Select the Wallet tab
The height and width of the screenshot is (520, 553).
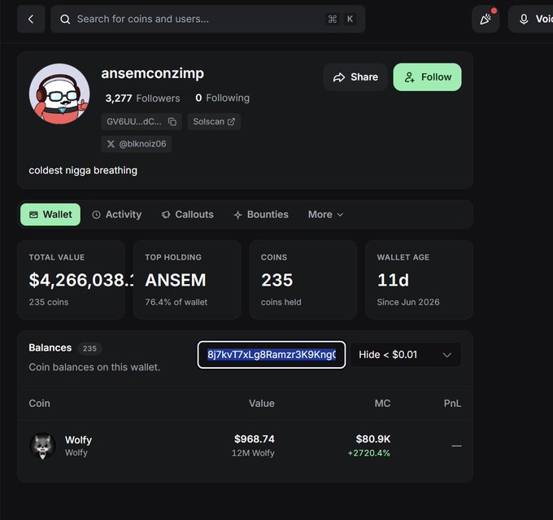tap(50, 215)
